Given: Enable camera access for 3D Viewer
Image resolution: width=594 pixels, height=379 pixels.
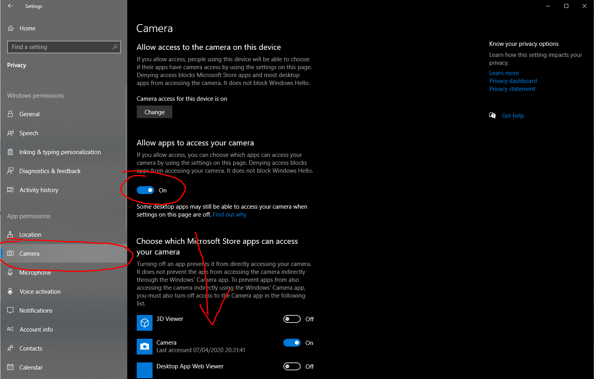Looking at the screenshot, I should coord(292,319).
